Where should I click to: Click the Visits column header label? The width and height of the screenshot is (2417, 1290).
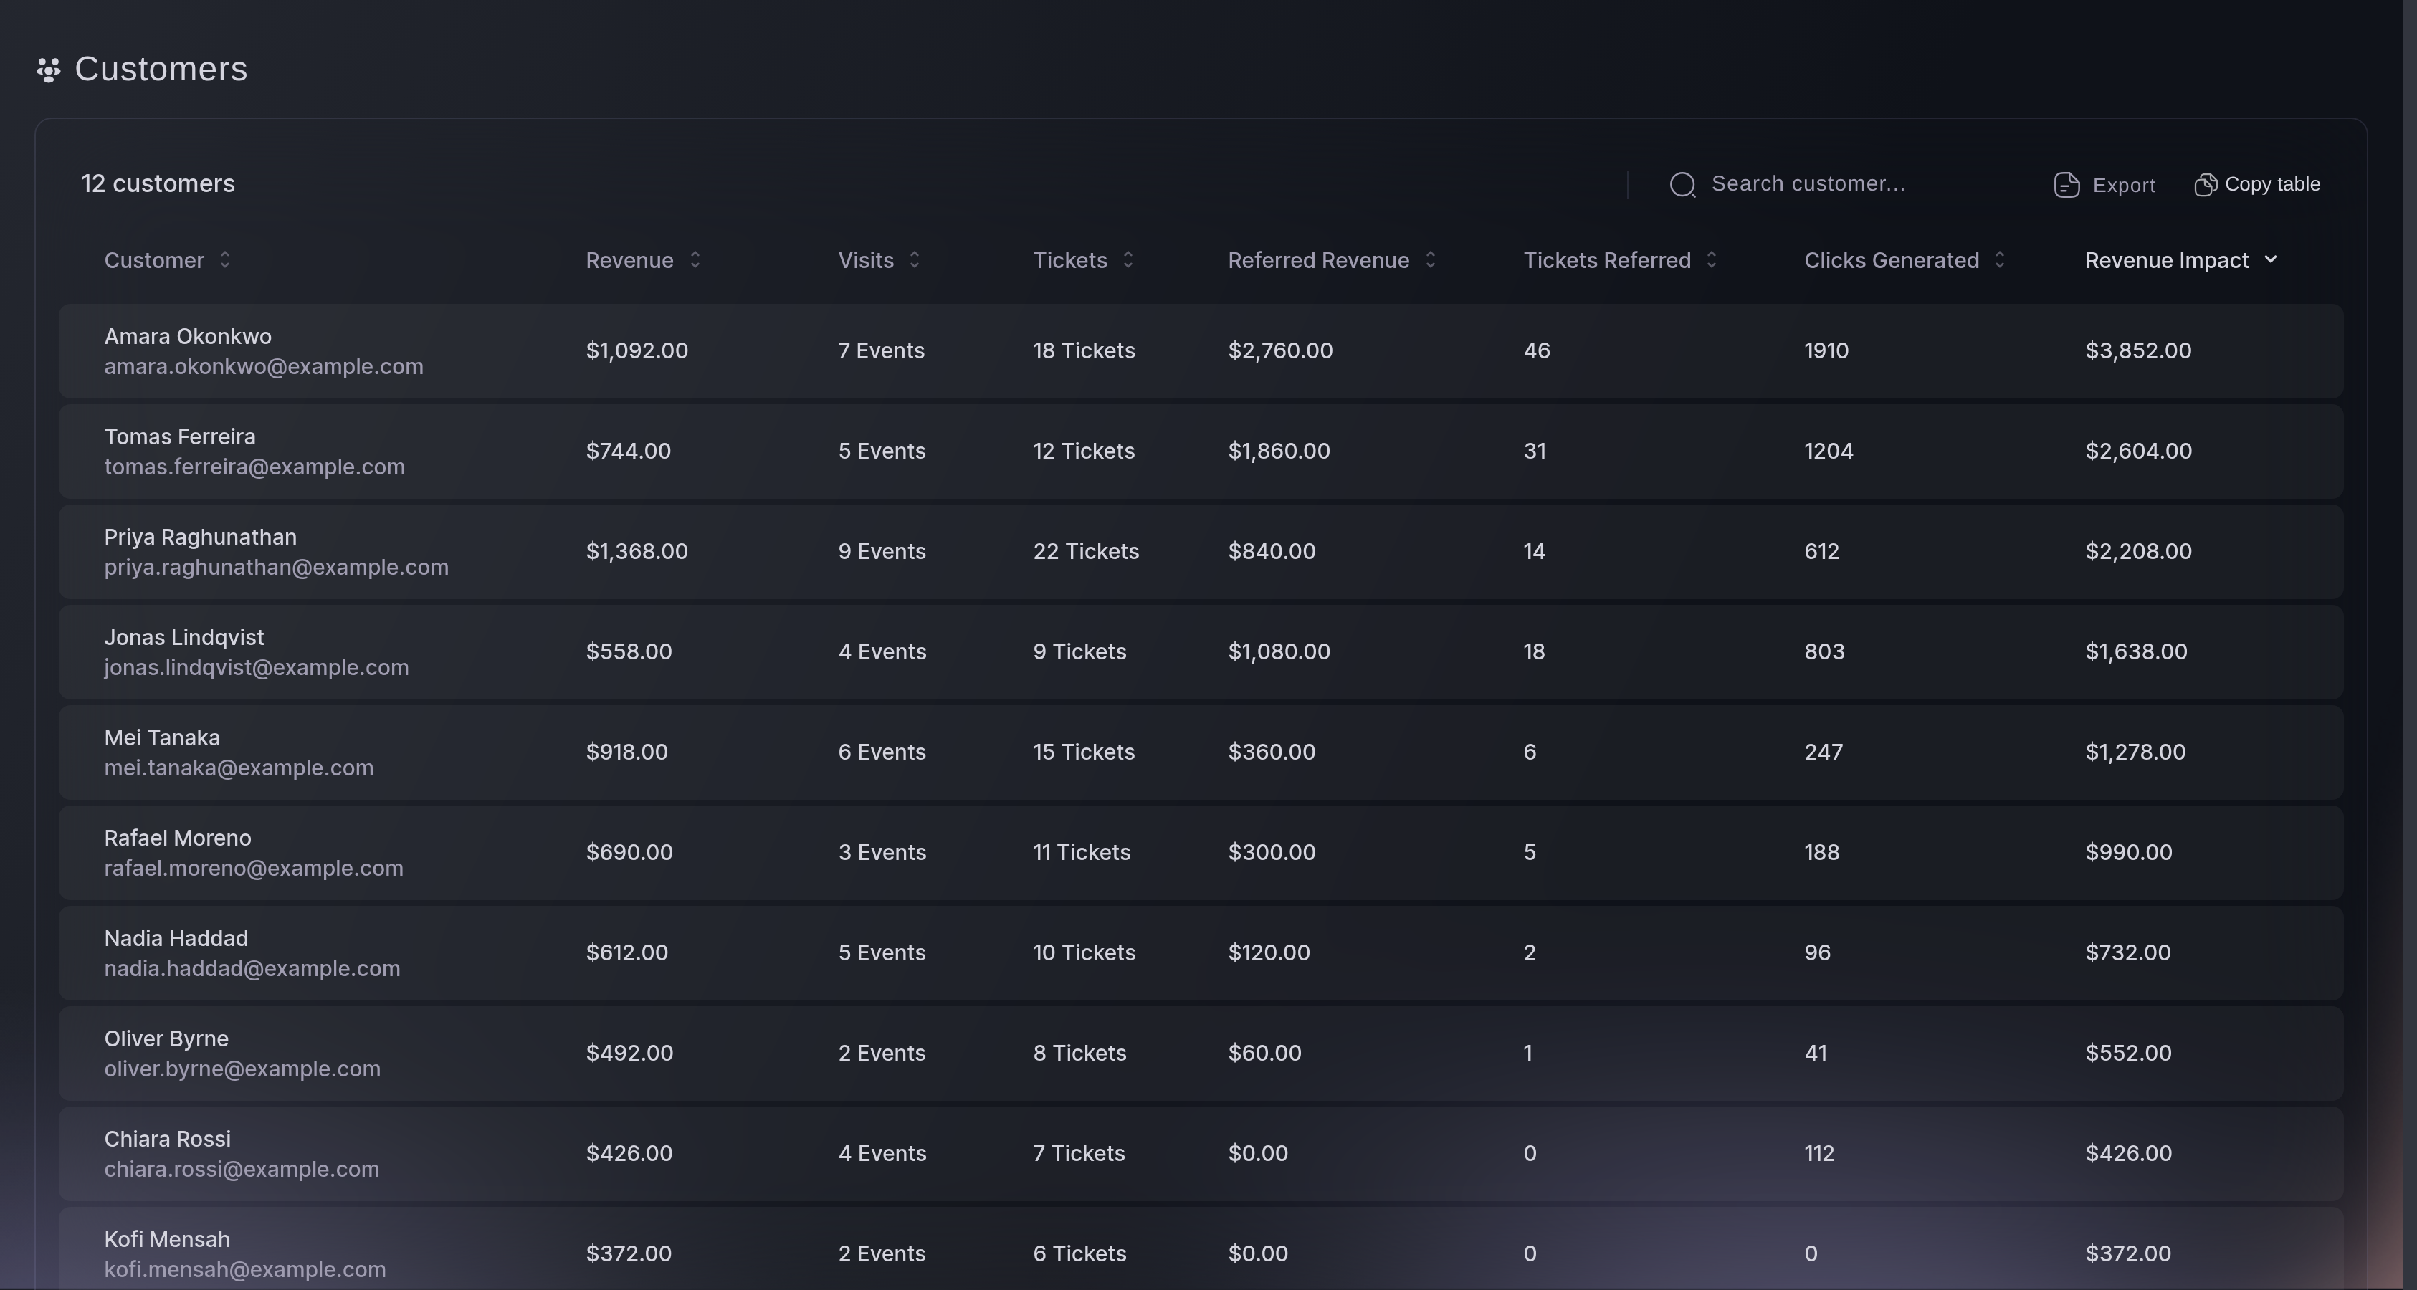point(866,260)
